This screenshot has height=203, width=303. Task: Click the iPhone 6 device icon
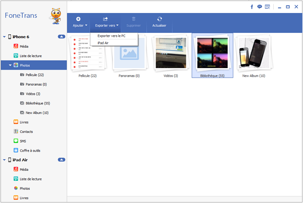(x=10, y=37)
